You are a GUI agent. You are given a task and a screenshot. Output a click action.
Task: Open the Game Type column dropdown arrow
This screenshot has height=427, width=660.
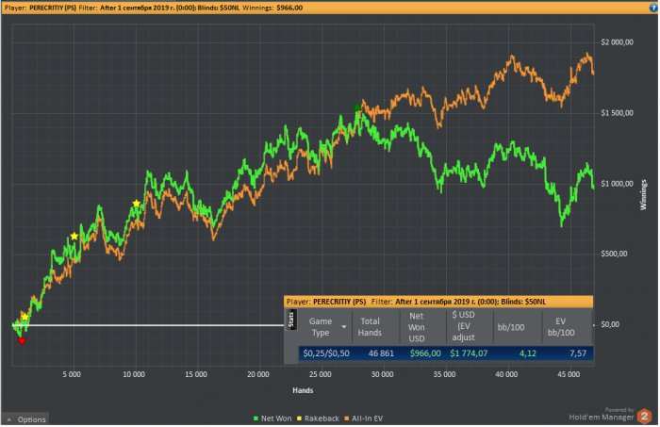coord(344,327)
